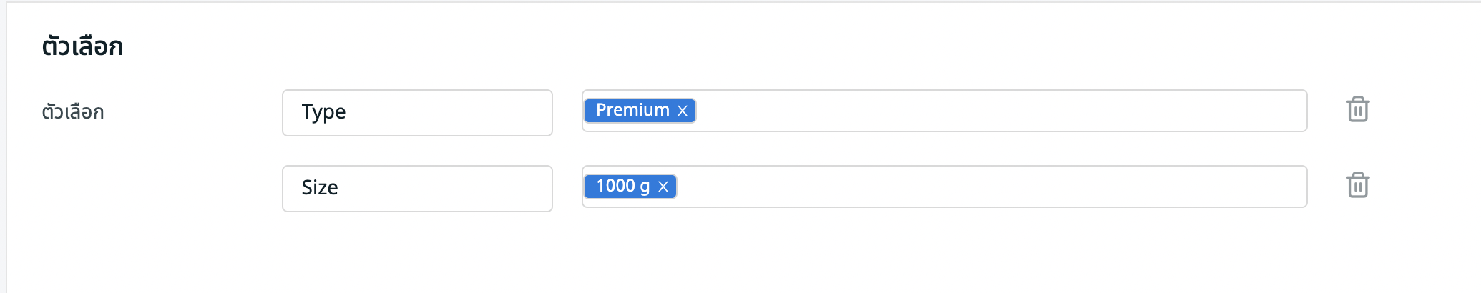Image resolution: width=1481 pixels, height=293 pixels.
Task: Delete the Size option row
Action: pos(1357,186)
